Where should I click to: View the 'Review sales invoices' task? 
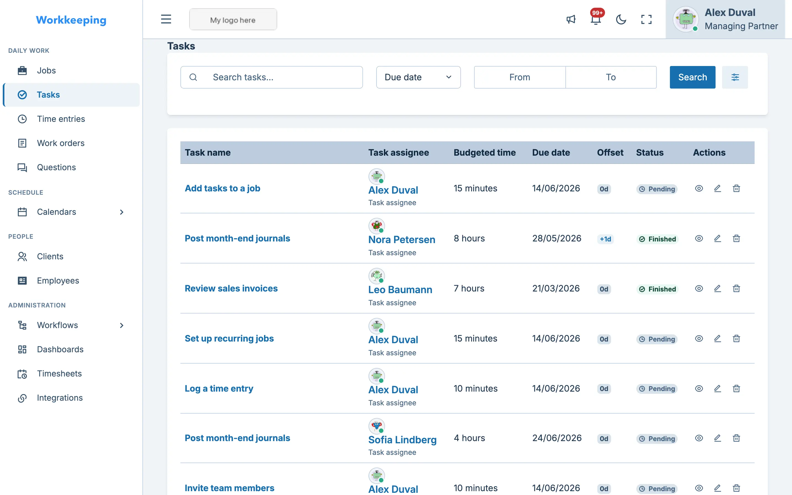tap(699, 288)
